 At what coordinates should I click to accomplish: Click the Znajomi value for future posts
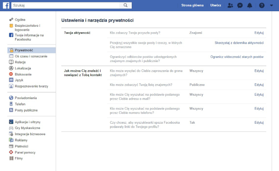click(x=196, y=33)
